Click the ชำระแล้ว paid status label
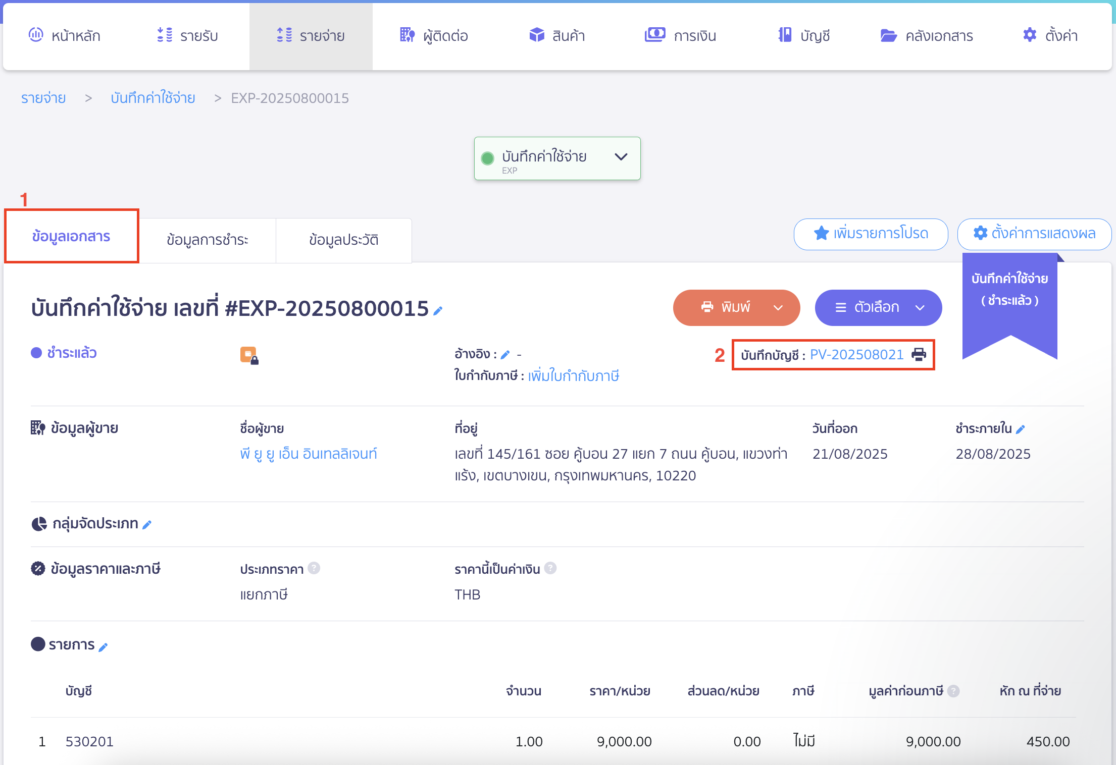The width and height of the screenshot is (1116, 765). (72, 353)
